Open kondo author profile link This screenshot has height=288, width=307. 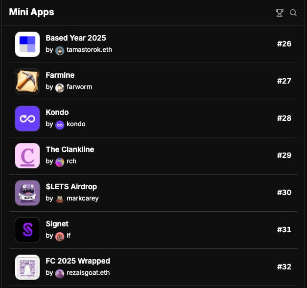tap(76, 124)
